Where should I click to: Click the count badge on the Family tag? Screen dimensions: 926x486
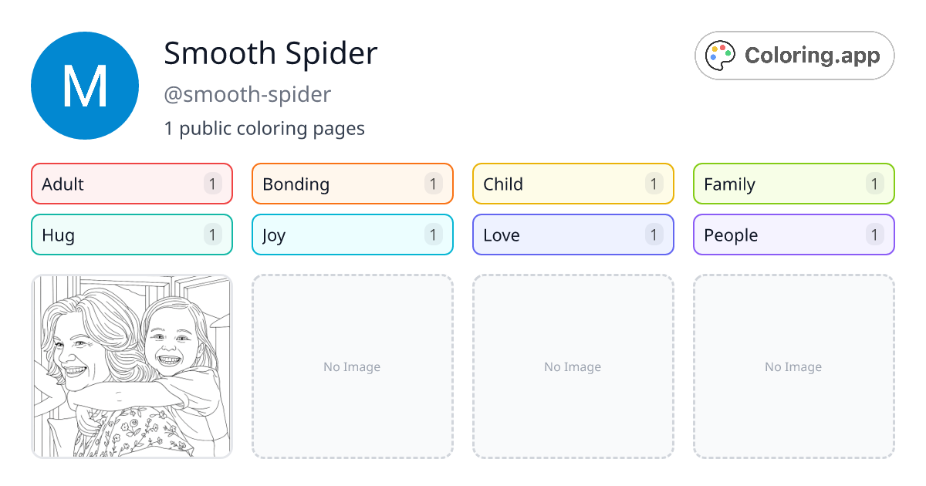(x=874, y=184)
